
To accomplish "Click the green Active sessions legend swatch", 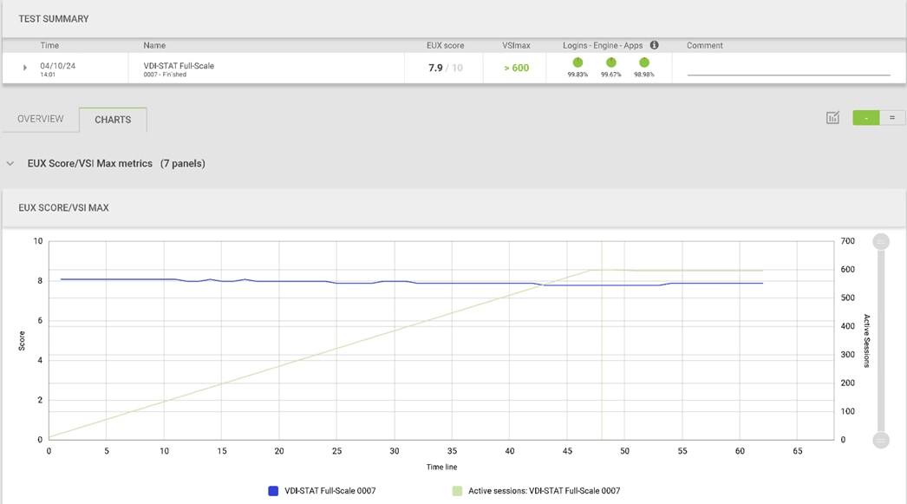I will click(457, 491).
